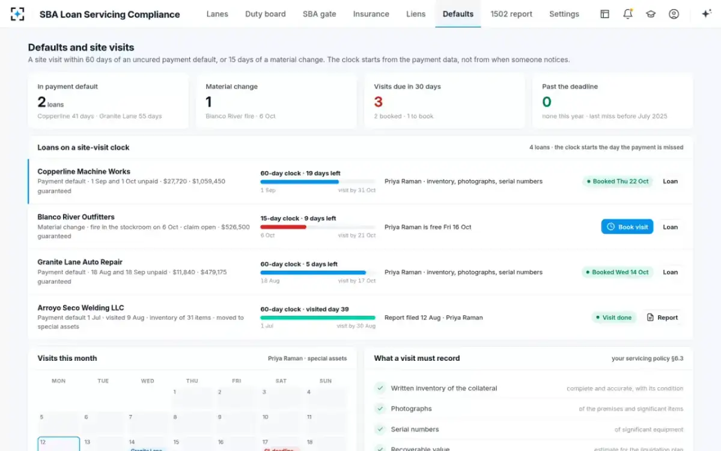
Task: Click 'visit by 31 Oct' deadline label
Action: (357, 190)
